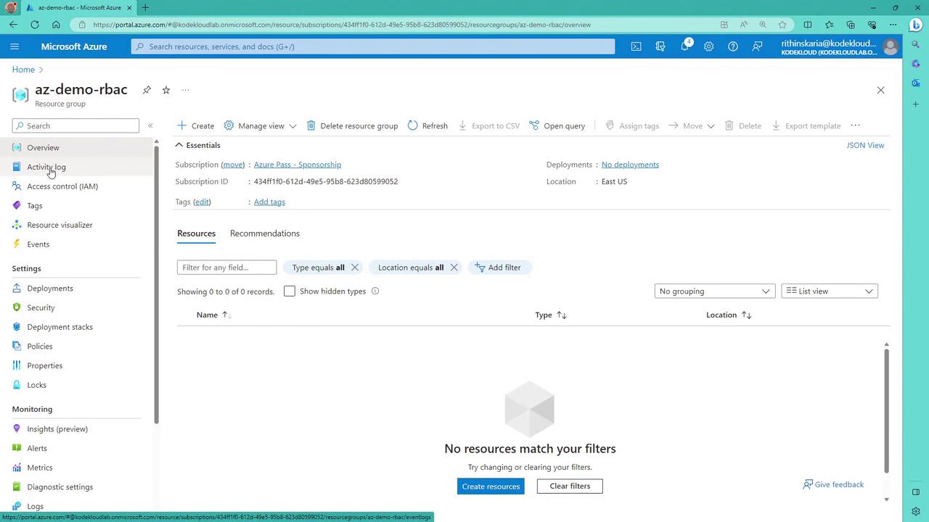Click the Activity log icon in sidebar
This screenshot has width=929, height=522.
pos(17,167)
